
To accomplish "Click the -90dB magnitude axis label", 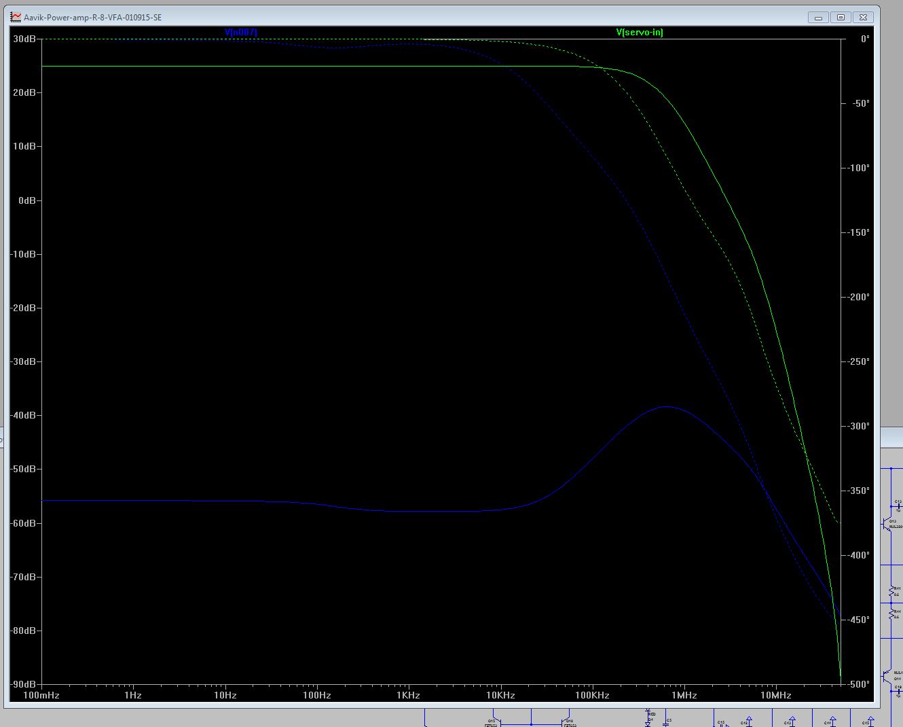I will pos(23,684).
